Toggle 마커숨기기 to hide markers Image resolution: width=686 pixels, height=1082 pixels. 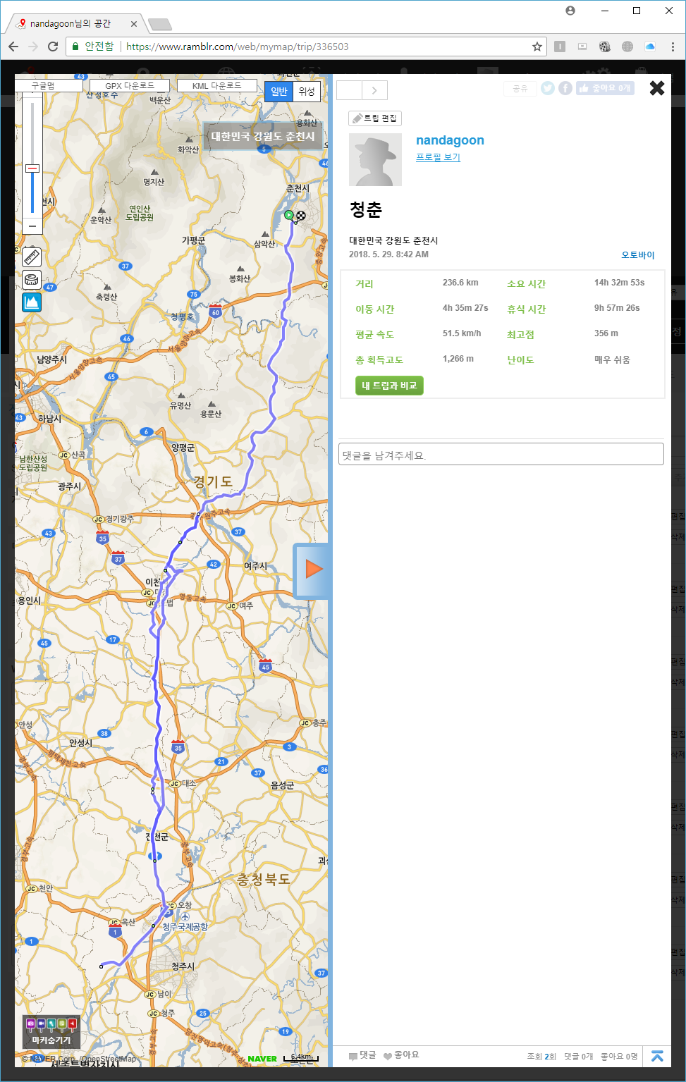(x=51, y=1032)
